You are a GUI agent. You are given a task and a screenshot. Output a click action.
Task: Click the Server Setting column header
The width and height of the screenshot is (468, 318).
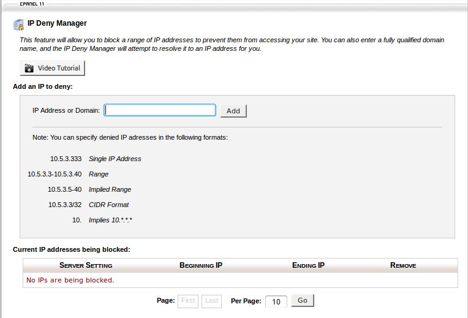tap(86, 265)
